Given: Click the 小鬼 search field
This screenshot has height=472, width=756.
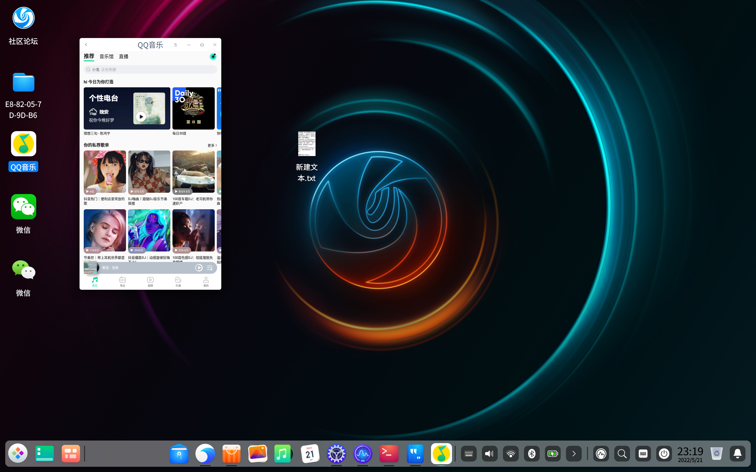Looking at the screenshot, I should point(150,69).
